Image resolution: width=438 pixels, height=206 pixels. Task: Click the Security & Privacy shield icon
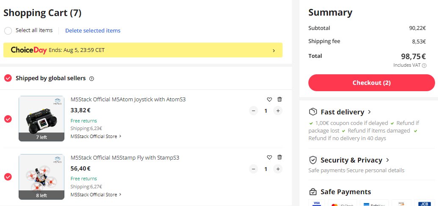[313, 160]
